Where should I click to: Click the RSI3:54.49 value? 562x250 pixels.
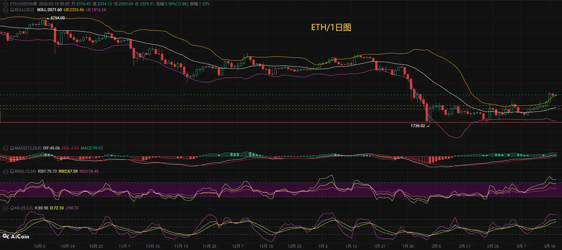(x=89, y=171)
